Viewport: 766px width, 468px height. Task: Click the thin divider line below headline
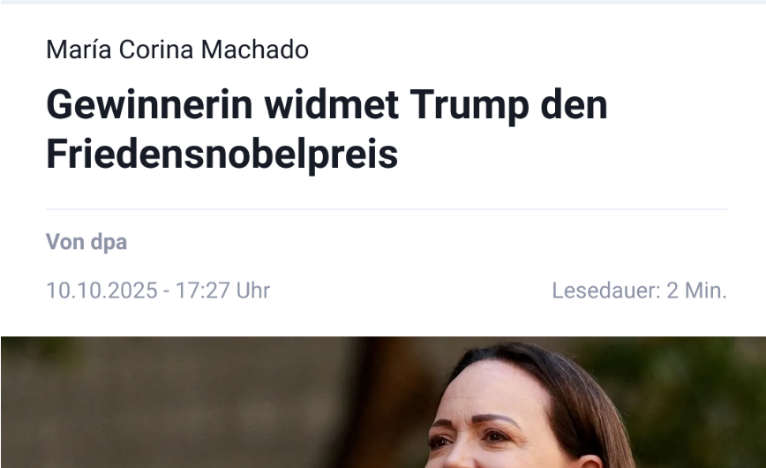(387, 209)
